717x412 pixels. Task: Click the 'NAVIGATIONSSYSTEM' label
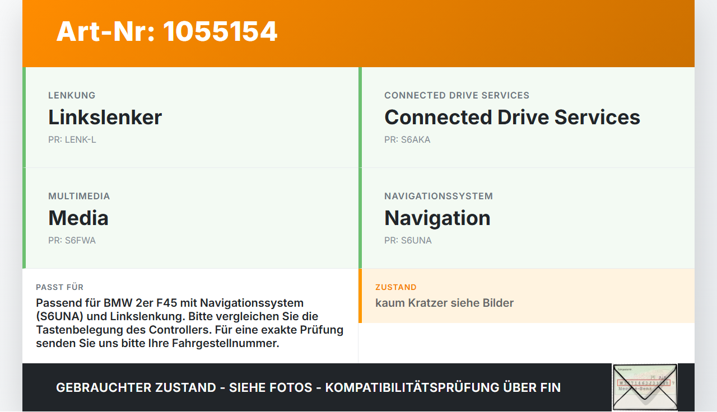(x=439, y=196)
